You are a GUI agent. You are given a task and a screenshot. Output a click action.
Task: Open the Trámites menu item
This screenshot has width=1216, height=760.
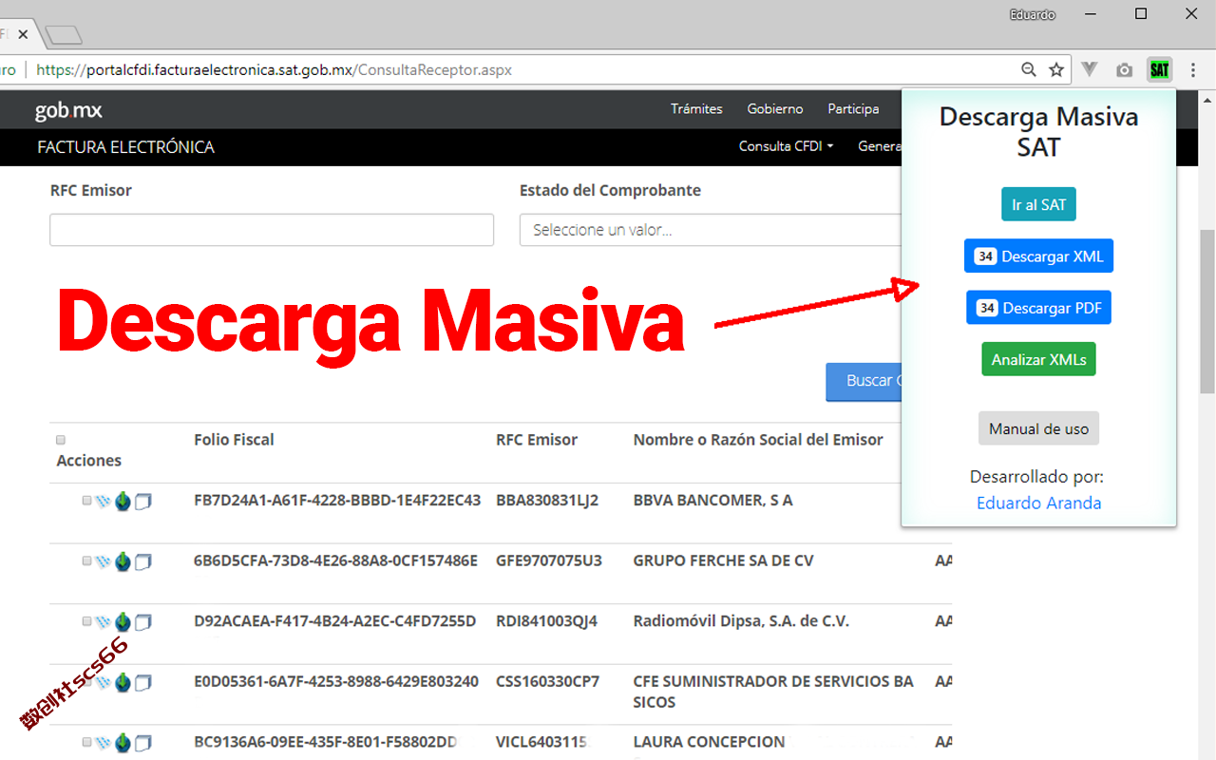[696, 109]
